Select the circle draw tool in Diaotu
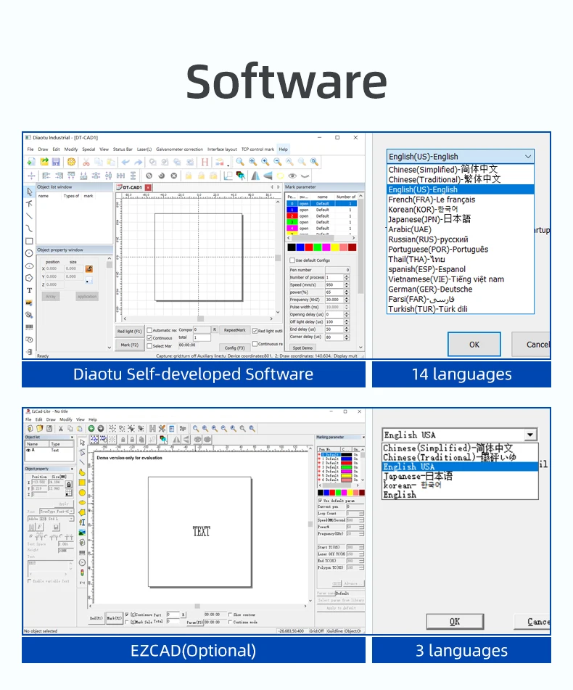 (x=30, y=253)
